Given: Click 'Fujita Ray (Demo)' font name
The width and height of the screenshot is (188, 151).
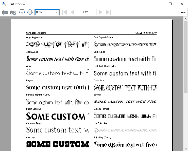Looking at the screenshot, I should pyautogui.click(x=102, y=138).
